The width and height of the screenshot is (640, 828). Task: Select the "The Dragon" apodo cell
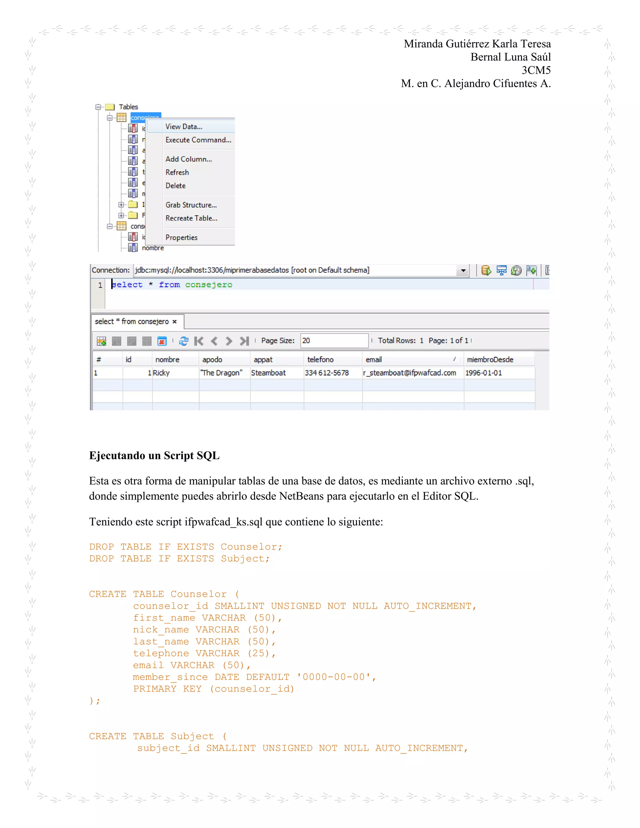click(x=224, y=373)
